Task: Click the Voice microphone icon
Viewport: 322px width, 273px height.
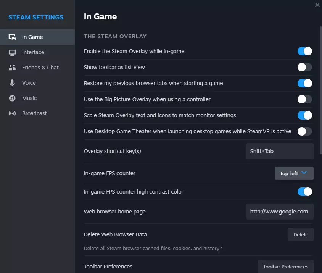Action: (12, 83)
